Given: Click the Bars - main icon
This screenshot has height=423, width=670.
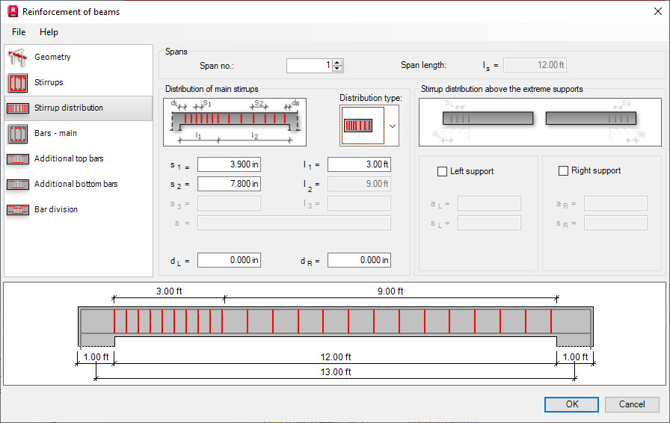Looking at the screenshot, I should [x=17, y=133].
